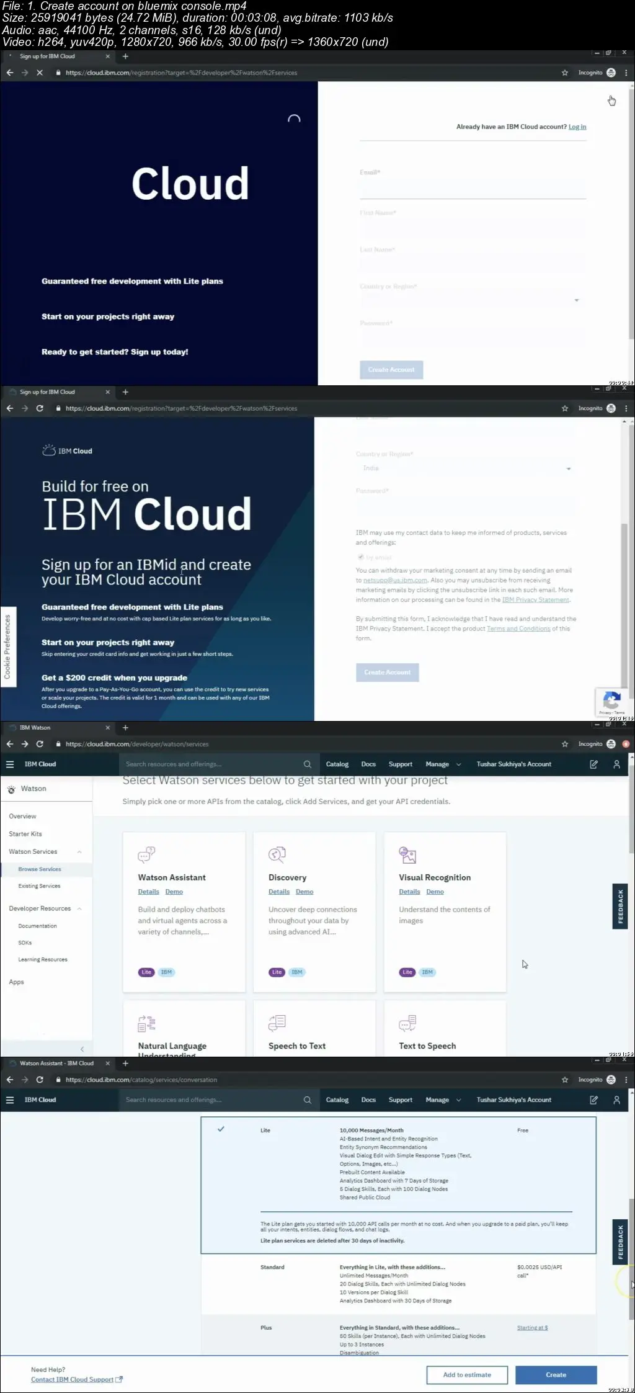Open Details link on Watson Assistant card

(149, 892)
